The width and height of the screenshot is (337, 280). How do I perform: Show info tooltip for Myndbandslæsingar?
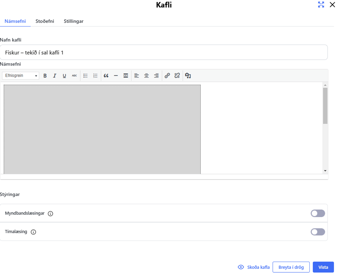coord(50,214)
